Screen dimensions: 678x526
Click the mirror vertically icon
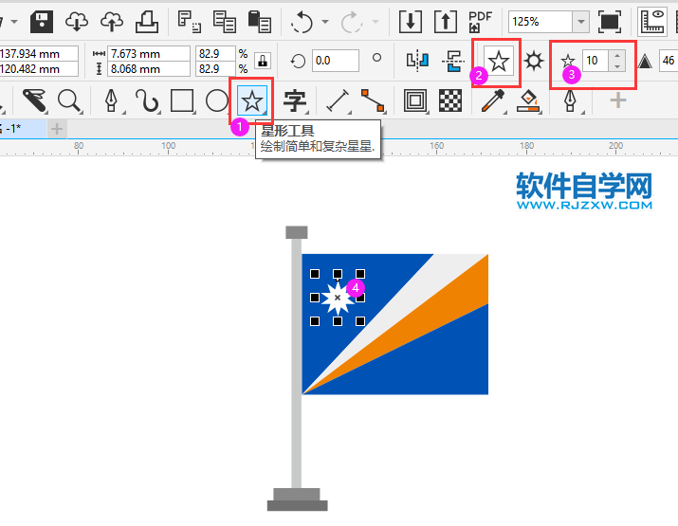(453, 60)
